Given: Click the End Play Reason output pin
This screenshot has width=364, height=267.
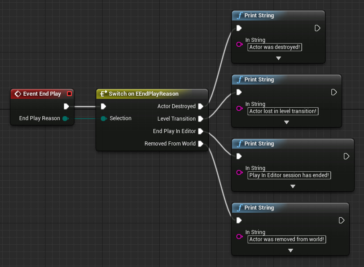Looking at the screenshot, I should pos(65,118).
